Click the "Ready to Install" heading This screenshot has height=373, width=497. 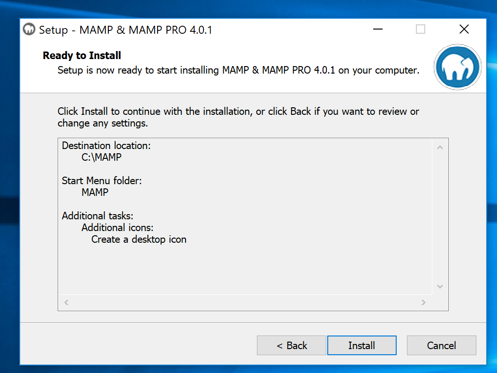point(82,55)
